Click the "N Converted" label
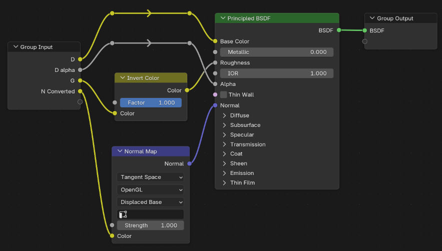This screenshot has width=442, height=251. [58, 91]
